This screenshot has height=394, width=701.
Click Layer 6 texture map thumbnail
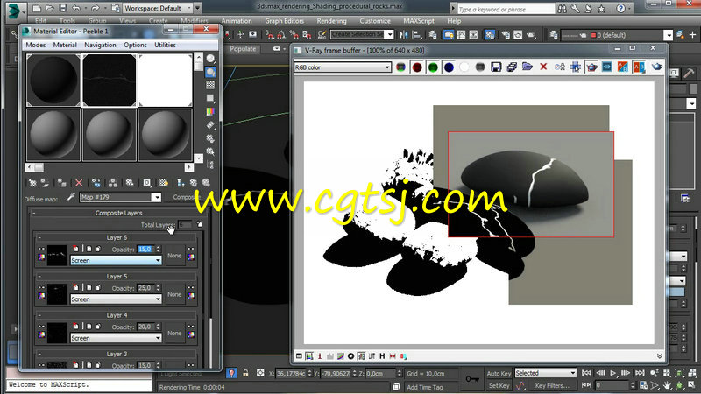(57, 256)
